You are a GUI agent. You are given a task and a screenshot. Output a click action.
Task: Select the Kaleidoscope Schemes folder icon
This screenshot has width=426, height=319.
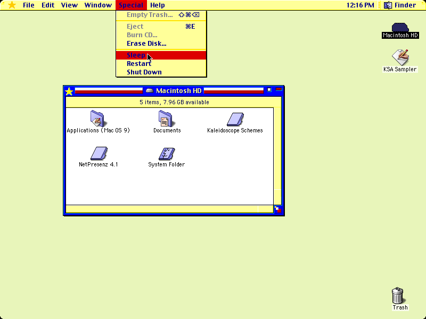(235, 123)
